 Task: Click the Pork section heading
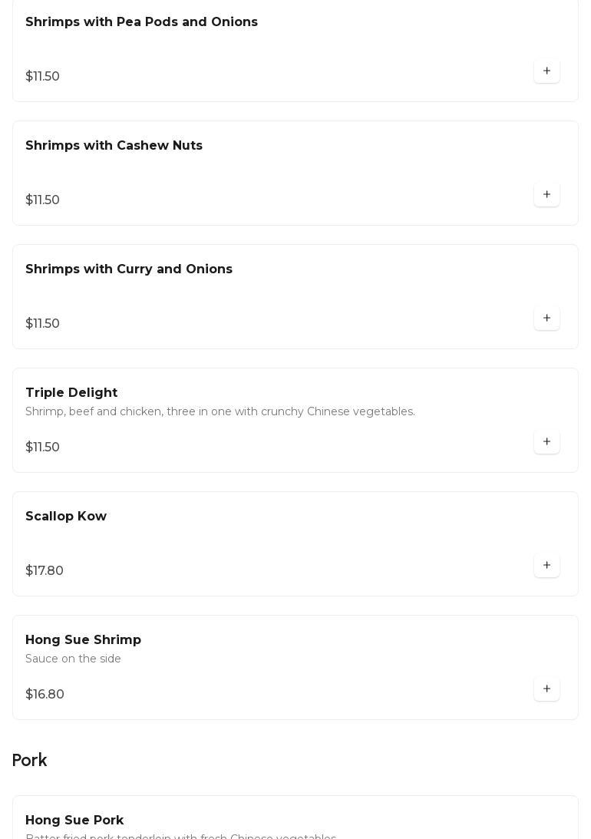pos(29,760)
